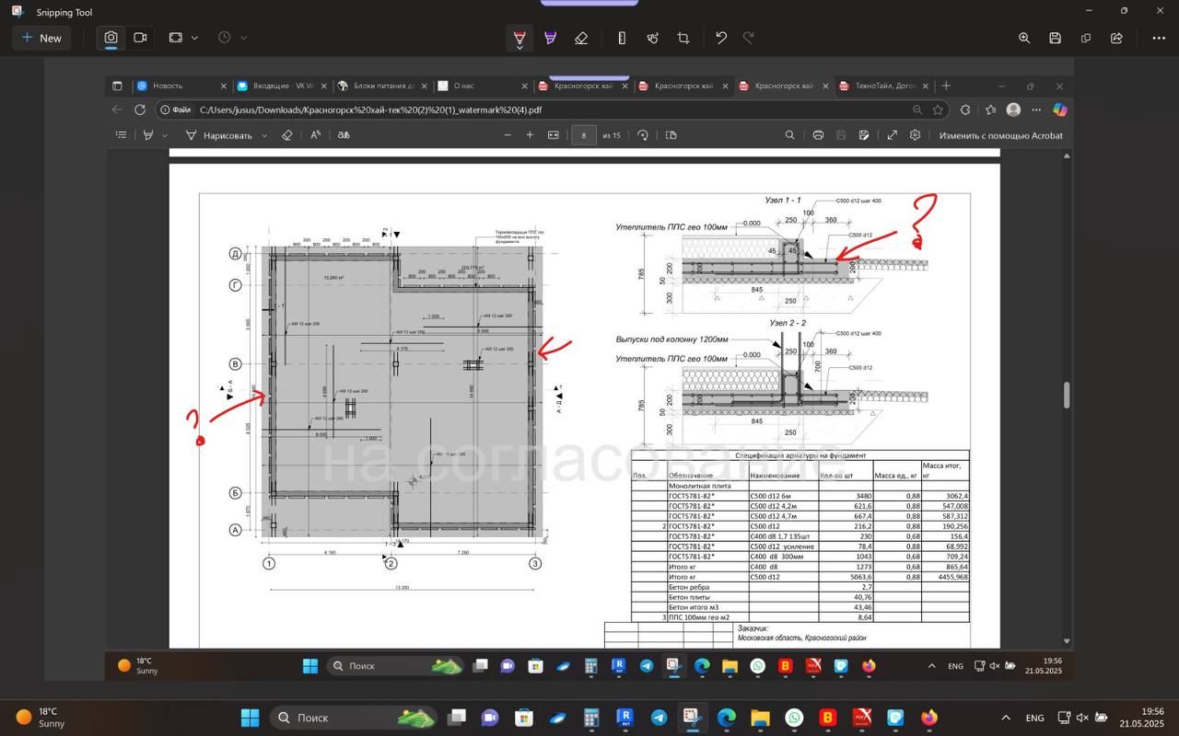Open the image crop tool
1179x736 pixels.
coord(683,38)
